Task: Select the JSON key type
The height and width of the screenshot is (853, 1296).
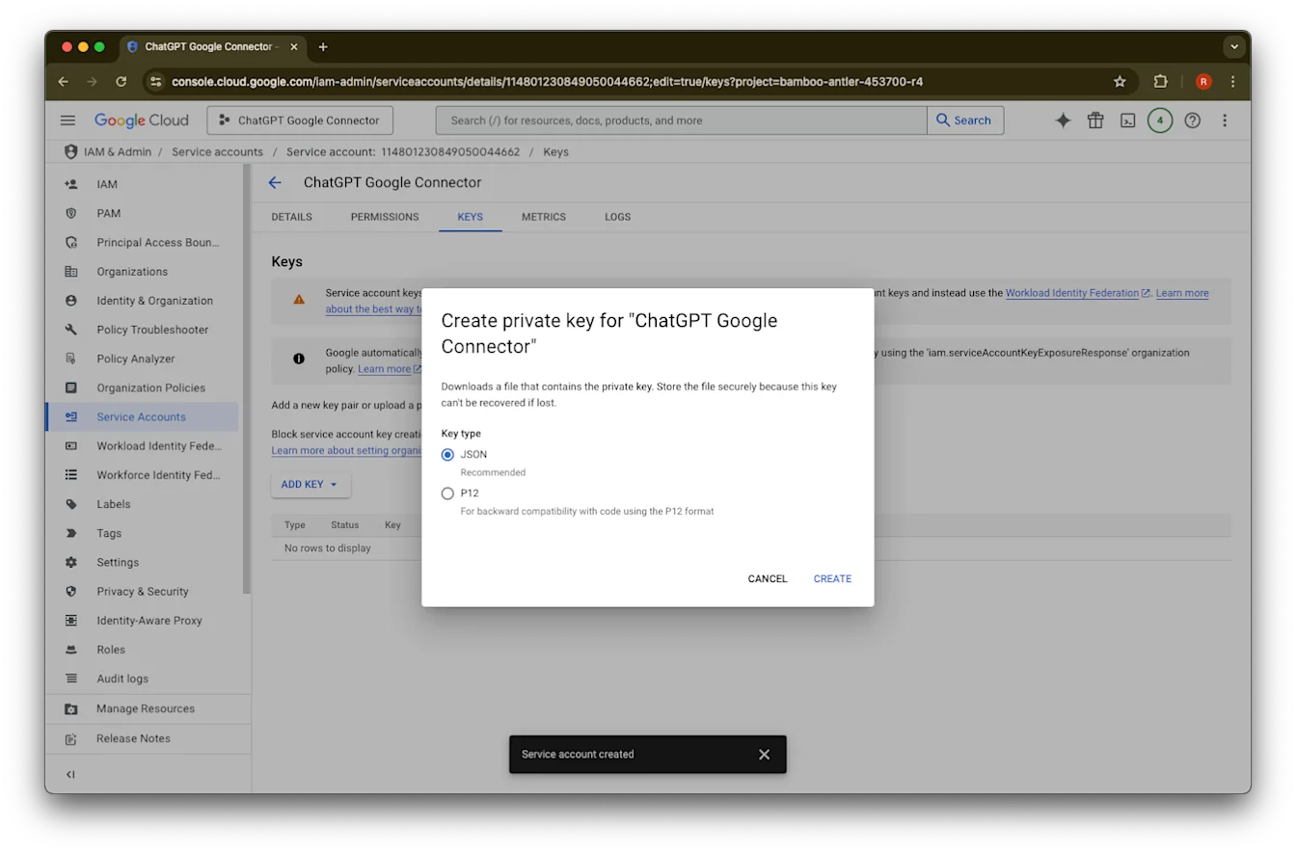Action: (x=447, y=455)
